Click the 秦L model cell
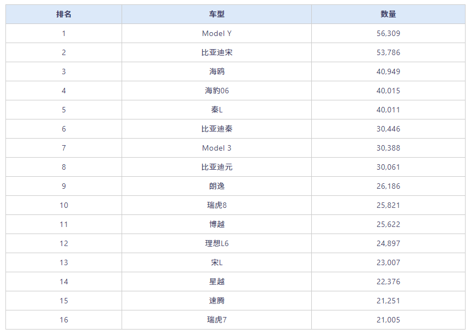 (x=216, y=110)
